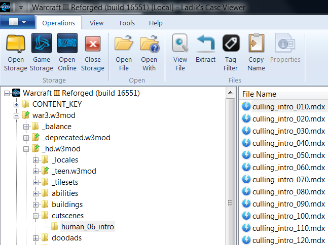Select the war3.w3mod tree item

pyautogui.click(x=54, y=115)
